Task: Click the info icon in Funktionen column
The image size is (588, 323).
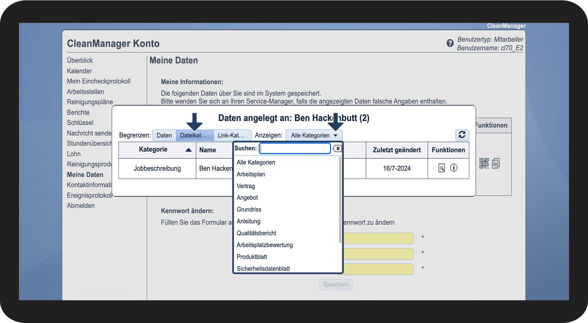Action: click(x=454, y=168)
